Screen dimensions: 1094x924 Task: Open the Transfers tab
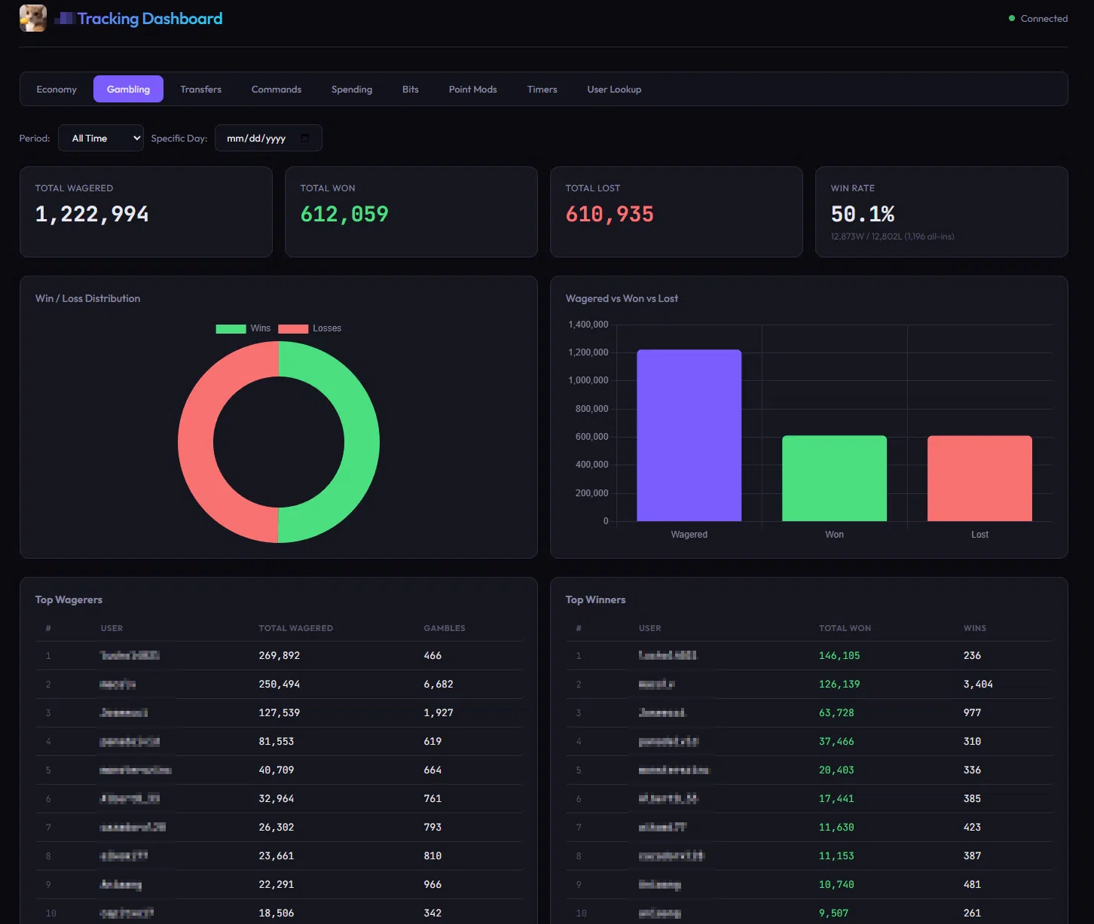coord(200,89)
